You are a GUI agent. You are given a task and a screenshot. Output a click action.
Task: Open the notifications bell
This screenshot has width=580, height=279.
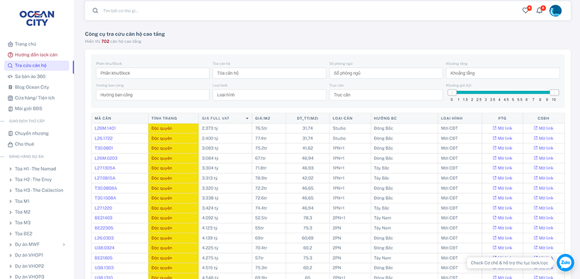[x=539, y=10]
